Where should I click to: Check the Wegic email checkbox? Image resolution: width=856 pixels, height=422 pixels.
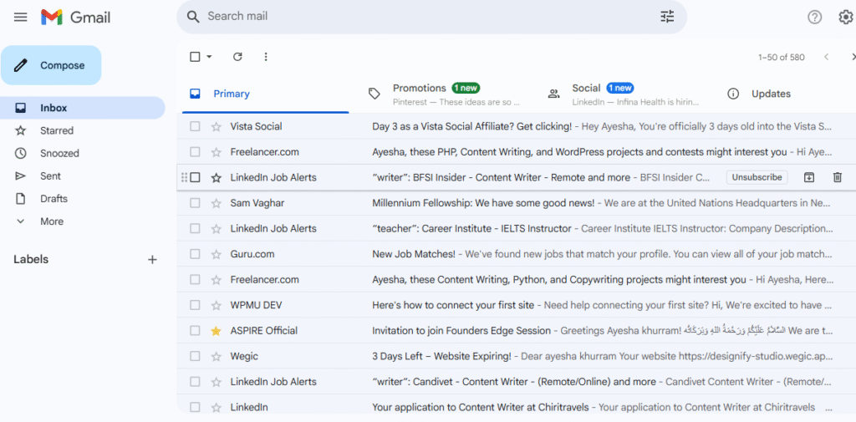click(x=195, y=357)
